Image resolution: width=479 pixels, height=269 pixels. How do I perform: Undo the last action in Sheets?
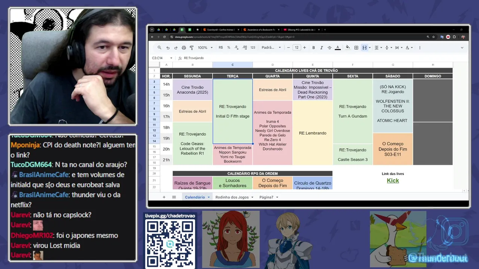click(168, 47)
